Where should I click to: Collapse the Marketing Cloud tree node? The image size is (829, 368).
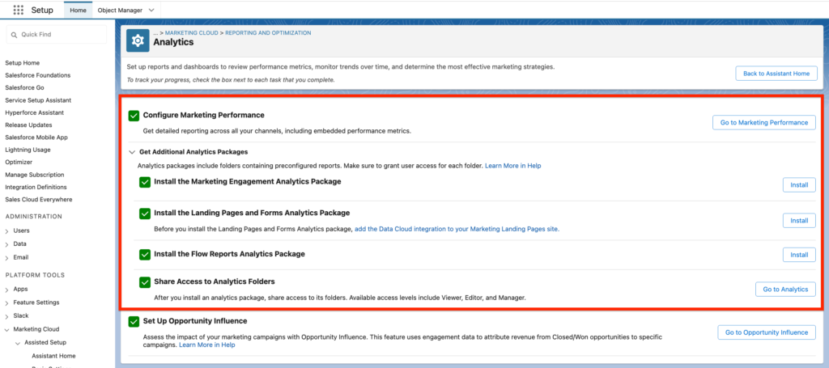pos(7,329)
